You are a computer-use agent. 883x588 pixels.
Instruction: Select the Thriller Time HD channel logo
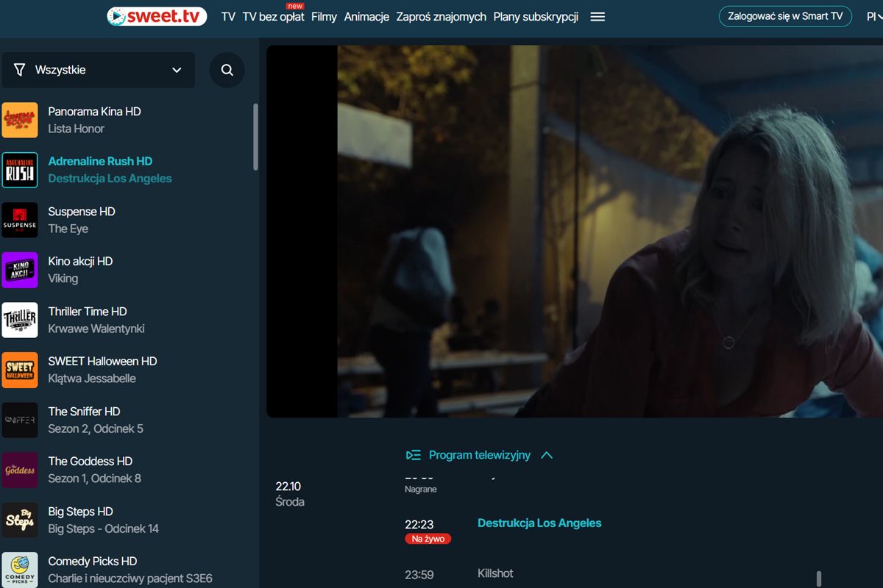coord(20,320)
